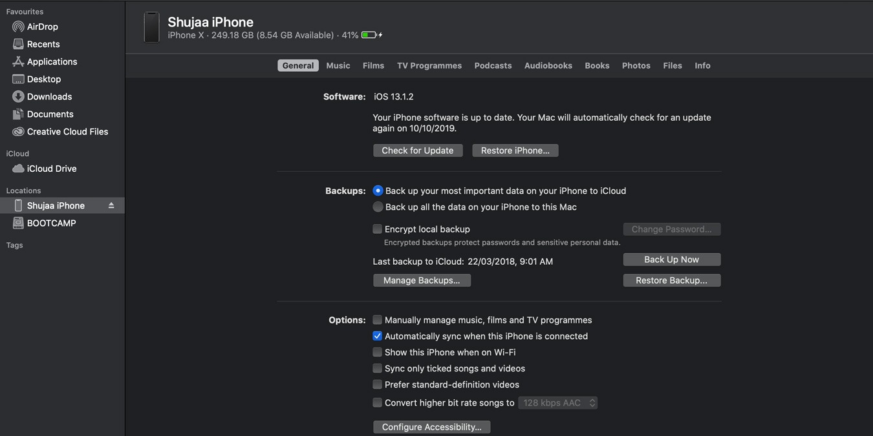Open the 128 kbps AAC dropdown
The width and height of the screenshot is (873, 436).
click(557, 402)
